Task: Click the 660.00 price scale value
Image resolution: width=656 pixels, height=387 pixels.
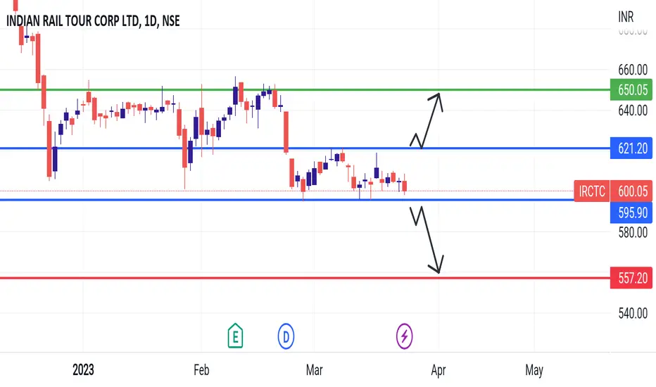Action: pos(633,70)
